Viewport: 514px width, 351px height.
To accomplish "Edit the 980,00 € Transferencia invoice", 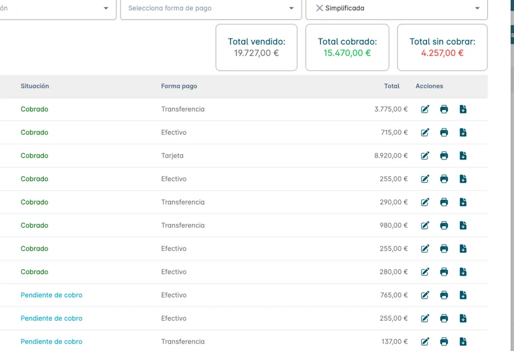I will [x=425, y=226].
